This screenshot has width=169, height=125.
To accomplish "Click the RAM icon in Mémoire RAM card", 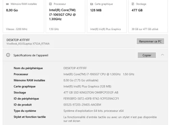I will [x=7, y=4].
